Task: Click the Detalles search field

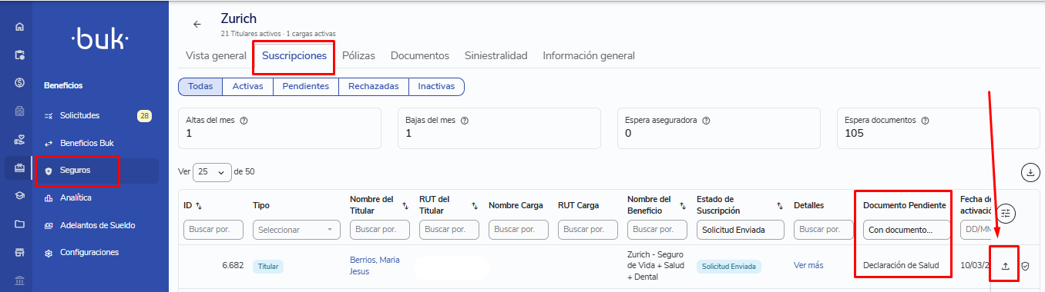Action: (x=824, y=230)
